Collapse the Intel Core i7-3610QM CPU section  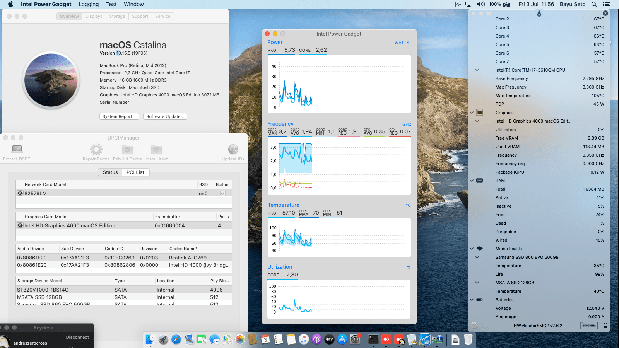477,70
